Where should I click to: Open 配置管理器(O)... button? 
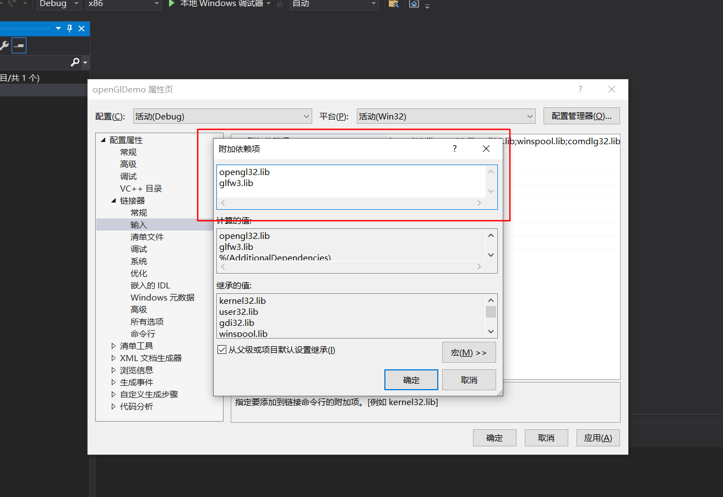581,116
